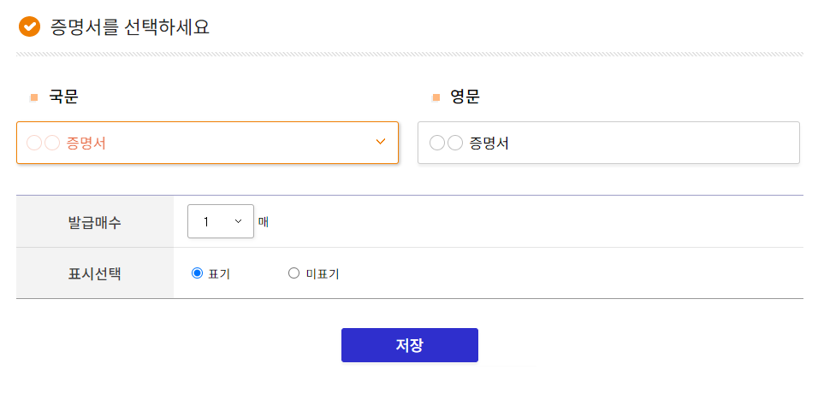Click the orange square bullet beside 국문
The width and height of the screenshot is (818, 393).
tap(34, 97)
